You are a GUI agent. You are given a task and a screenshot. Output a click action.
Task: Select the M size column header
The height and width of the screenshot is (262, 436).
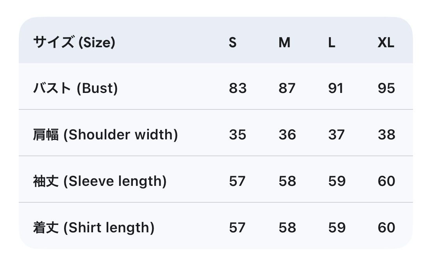(284, 42)
